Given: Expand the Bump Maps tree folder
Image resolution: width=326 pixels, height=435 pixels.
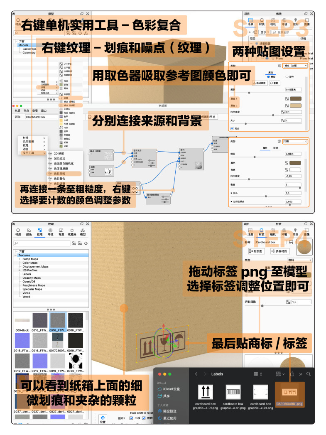Looking at the screenshot, I should click(x=20, y=259).
